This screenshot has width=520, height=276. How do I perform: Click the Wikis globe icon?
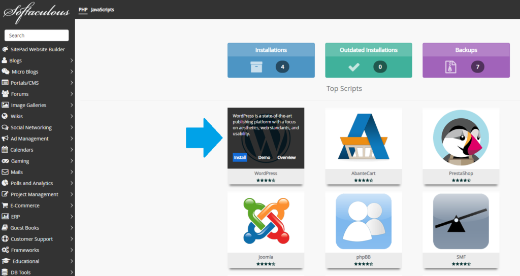[5, 116]
